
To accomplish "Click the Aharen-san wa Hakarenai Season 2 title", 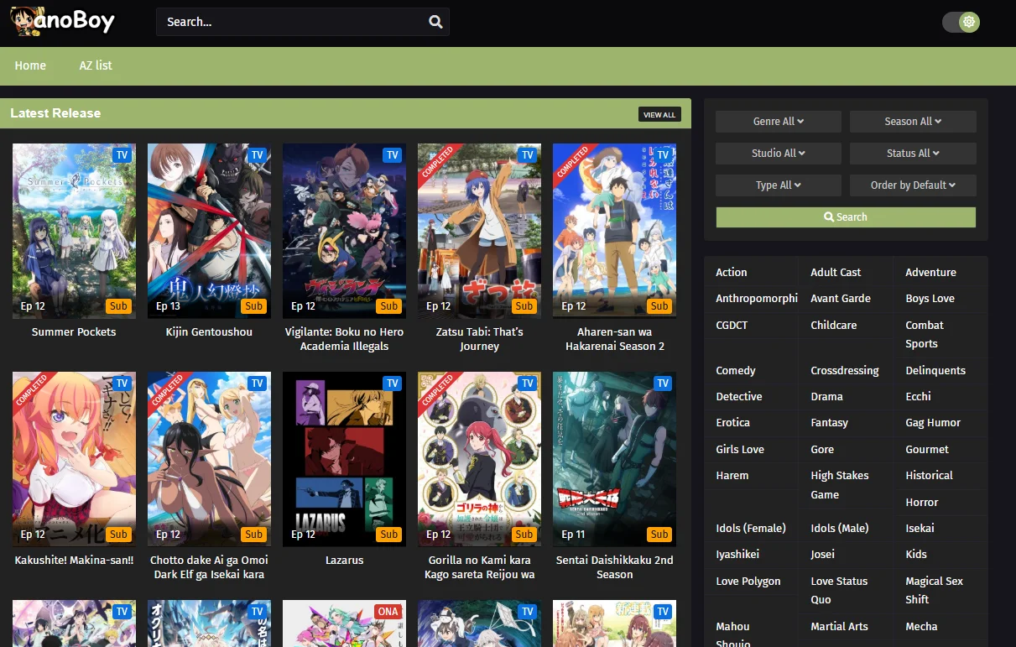I will [x=614, y=339].
